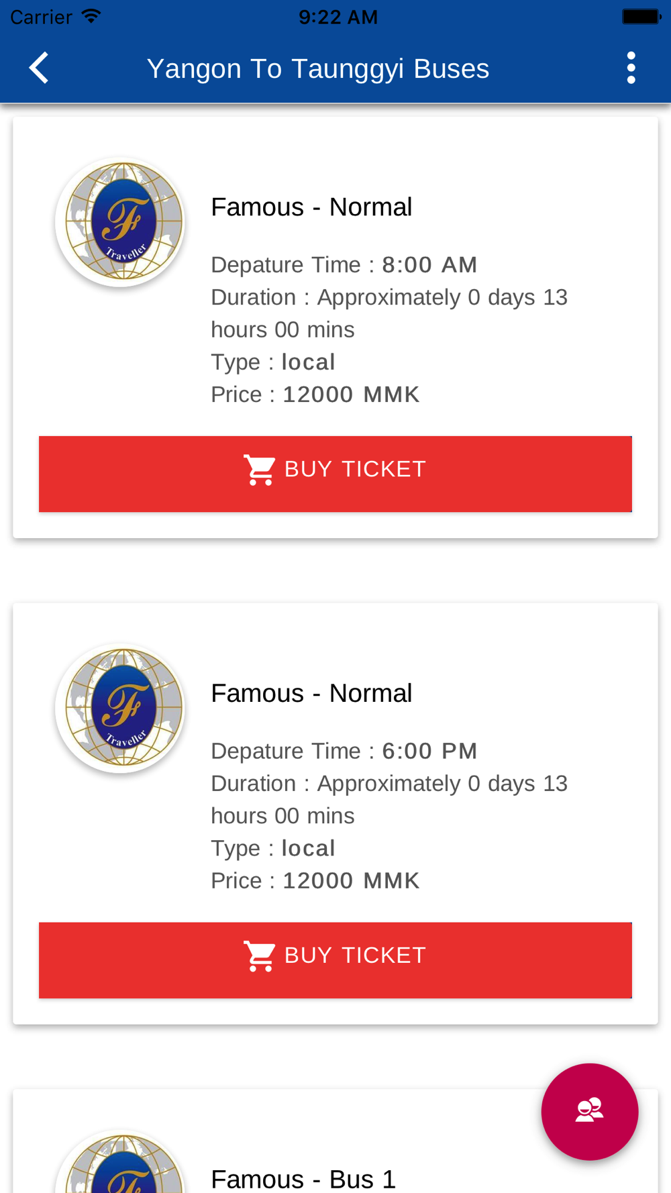Tap Famous Traveller logo on 8:00 AM card
The height and width of the screenshot is (1193, 671).
pos(121,222)
